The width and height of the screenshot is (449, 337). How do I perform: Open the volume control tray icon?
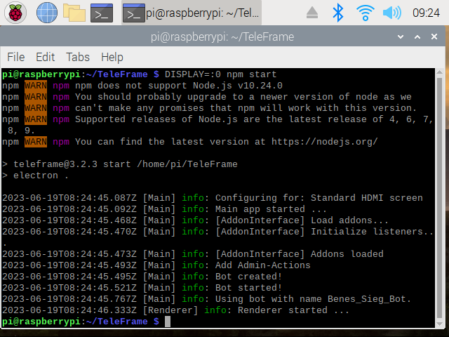click(x=391, y=13)
